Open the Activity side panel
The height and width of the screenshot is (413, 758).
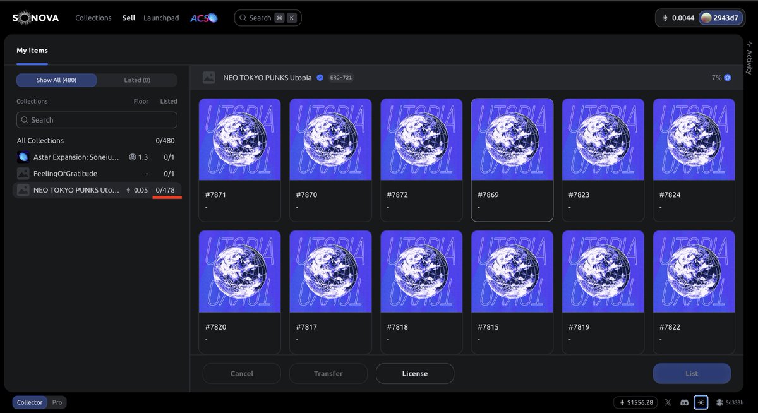tap(750, 57)
